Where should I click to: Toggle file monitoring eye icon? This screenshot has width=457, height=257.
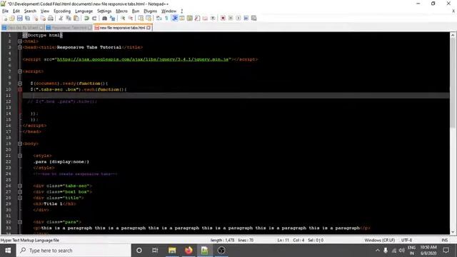click(213, 19)
